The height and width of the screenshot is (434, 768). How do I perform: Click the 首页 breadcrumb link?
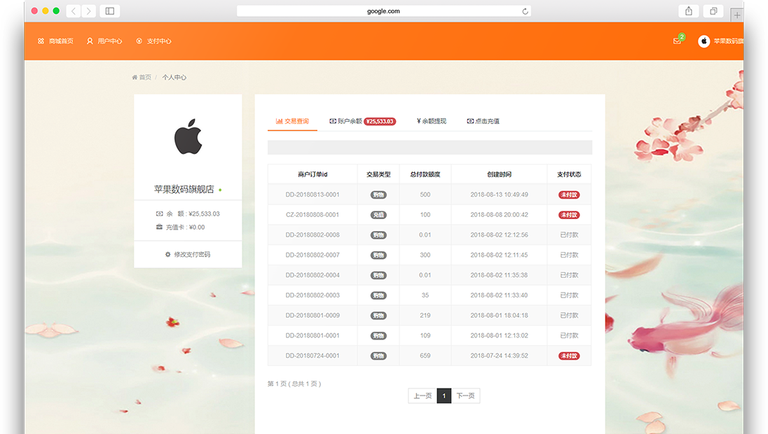tap(144, 78)
